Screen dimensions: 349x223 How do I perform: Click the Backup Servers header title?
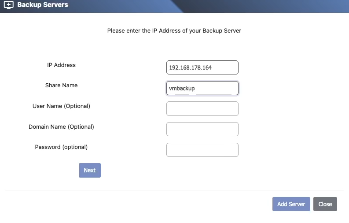click(x=42, y=5)
